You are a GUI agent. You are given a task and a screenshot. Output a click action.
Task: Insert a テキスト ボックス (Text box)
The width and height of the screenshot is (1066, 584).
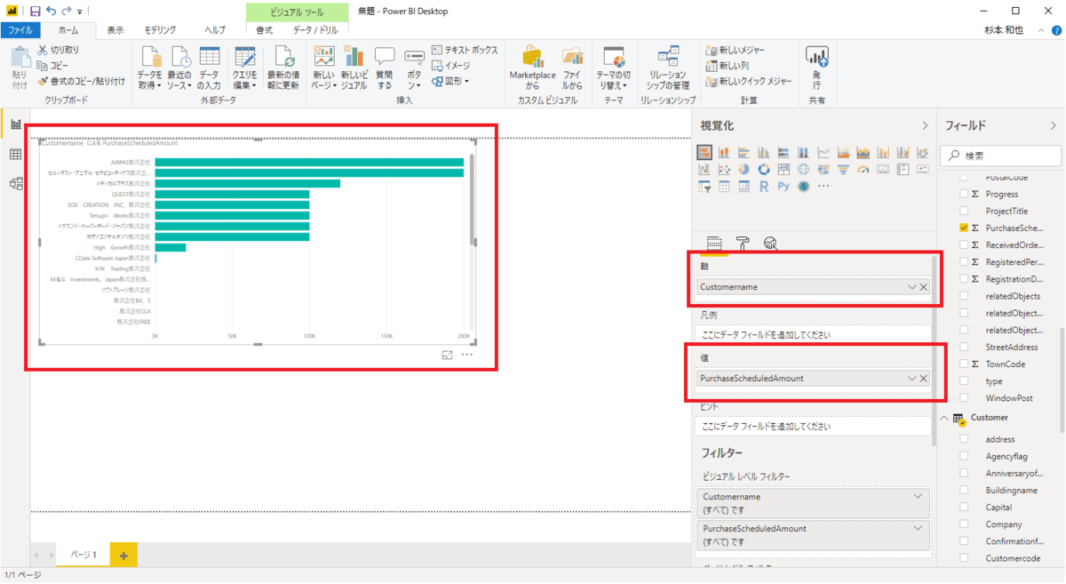[x=465, y=50]
